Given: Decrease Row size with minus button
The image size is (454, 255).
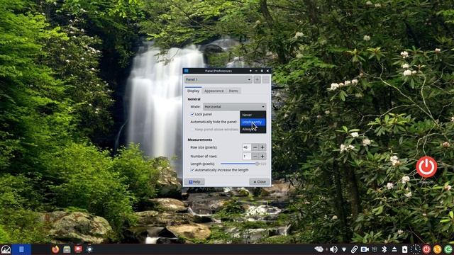Looking at the screenshot, I should point(255,147).
